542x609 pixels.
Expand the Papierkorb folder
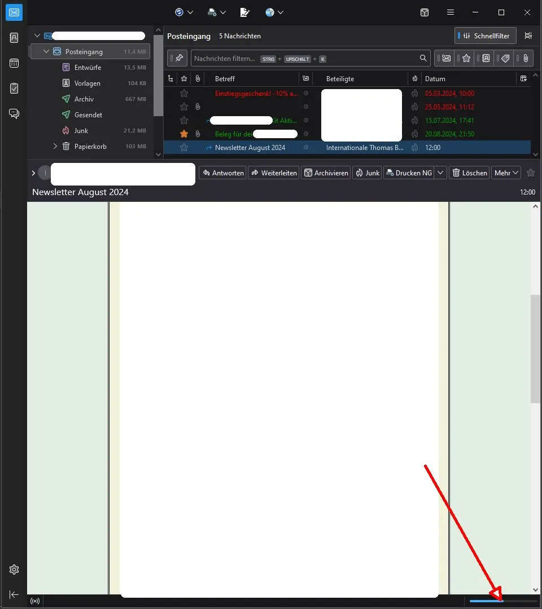[x=55, y=146]
